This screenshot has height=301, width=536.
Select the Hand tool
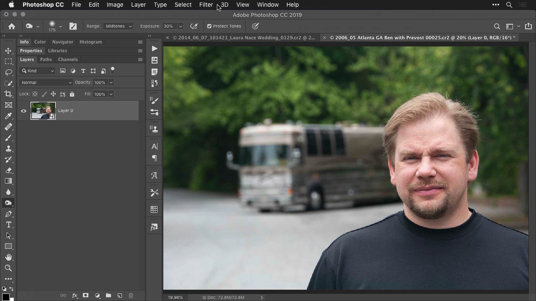[8, 257]
